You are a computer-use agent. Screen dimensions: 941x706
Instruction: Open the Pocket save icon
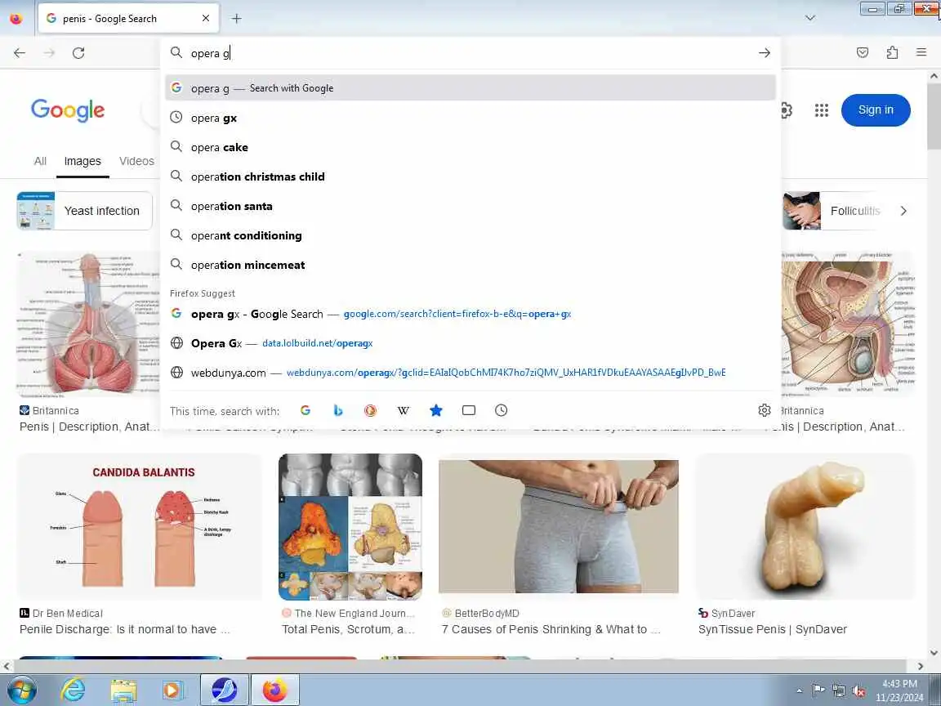(x=863, y=53)
